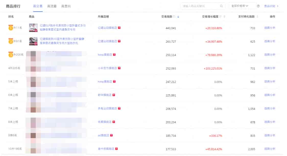The width and height of the screenshot is (287, 156).
Task: Sort by 支付转化指数 using the sort arrow
Action: click(x=257, y=17)
